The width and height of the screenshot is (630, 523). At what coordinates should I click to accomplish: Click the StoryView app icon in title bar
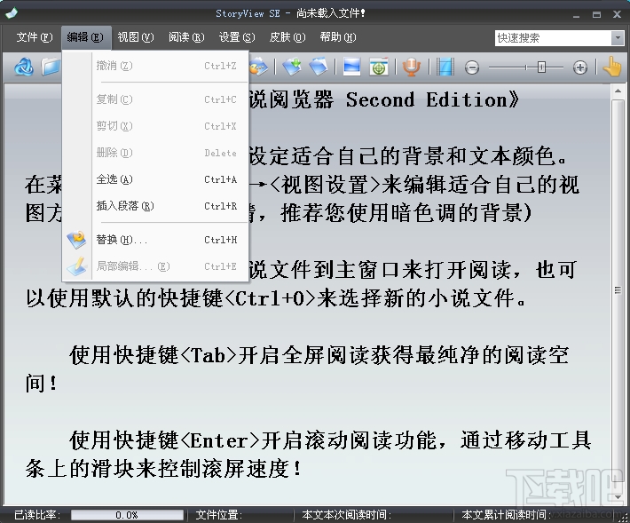coord(11,12)
